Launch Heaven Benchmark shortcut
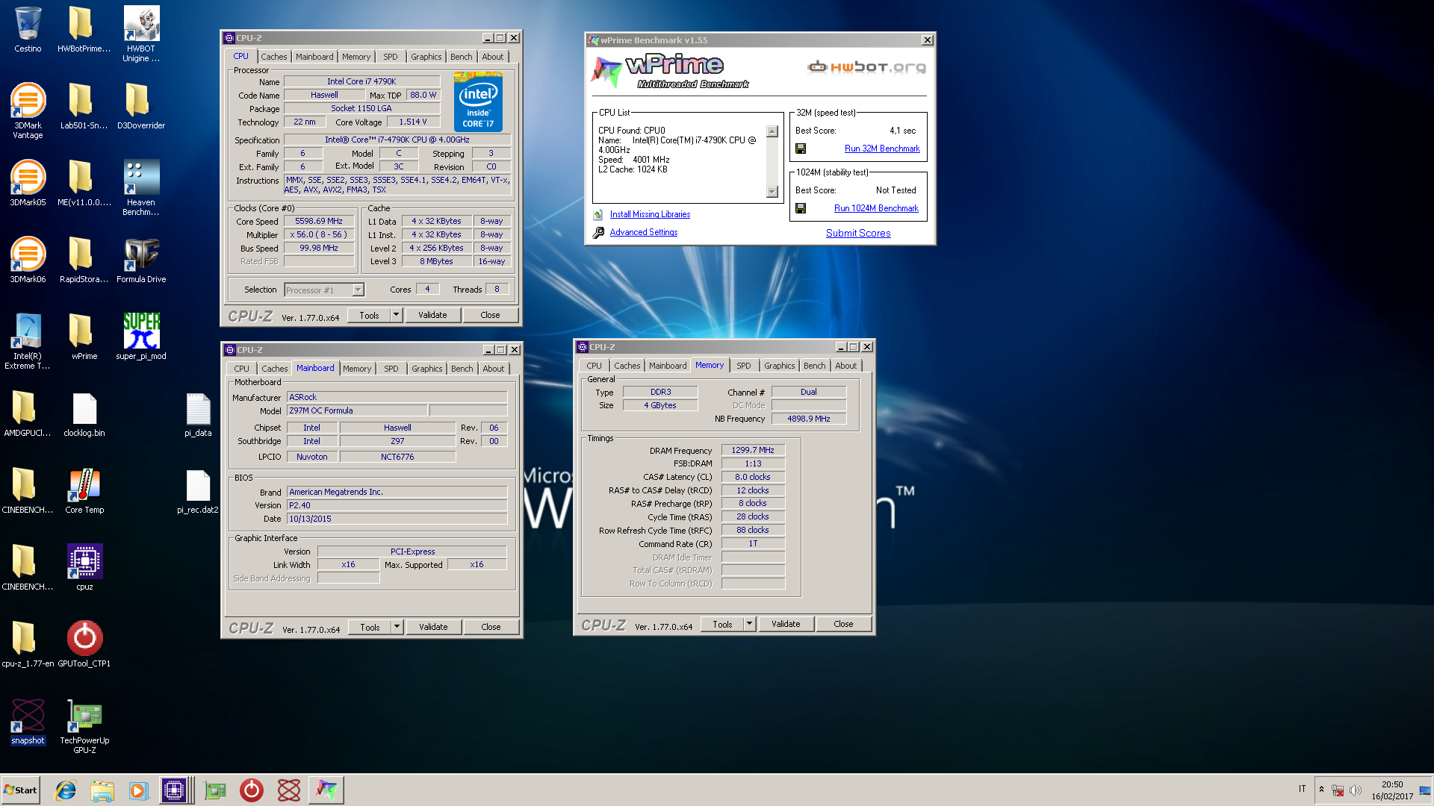The height and width of the screenshot is (806, 1434). tap(141, 187)
